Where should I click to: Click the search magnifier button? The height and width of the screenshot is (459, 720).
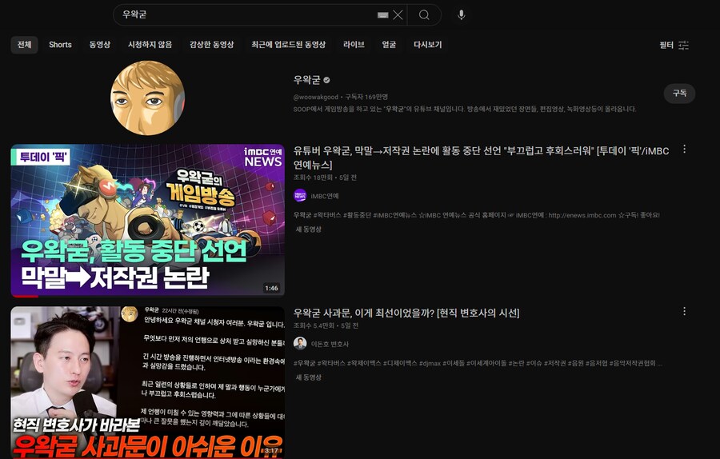coord(424,15)
